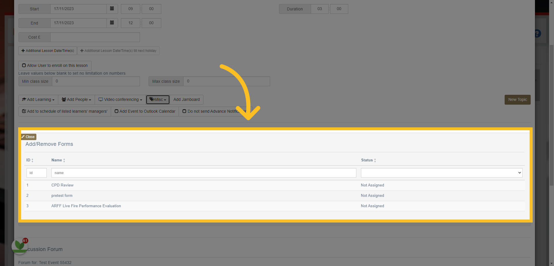Viewport: 554px width, 266px height.
Task: Click the Start hour field showing 09
Action: pyautogui.click(x=130, y=9)
